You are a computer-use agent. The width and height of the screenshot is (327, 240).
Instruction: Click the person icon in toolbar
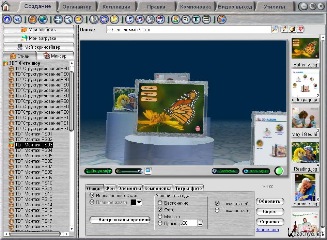175,19
